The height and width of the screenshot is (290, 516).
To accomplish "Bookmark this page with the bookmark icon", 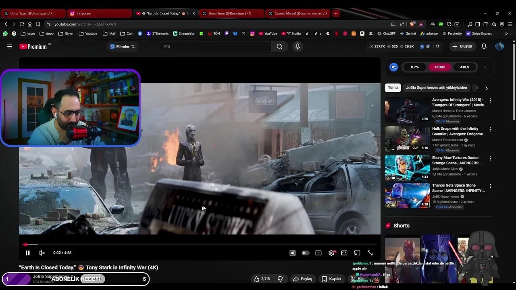I will pos(38,24).
